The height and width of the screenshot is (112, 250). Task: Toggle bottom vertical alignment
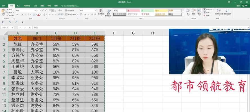(55, 11)
